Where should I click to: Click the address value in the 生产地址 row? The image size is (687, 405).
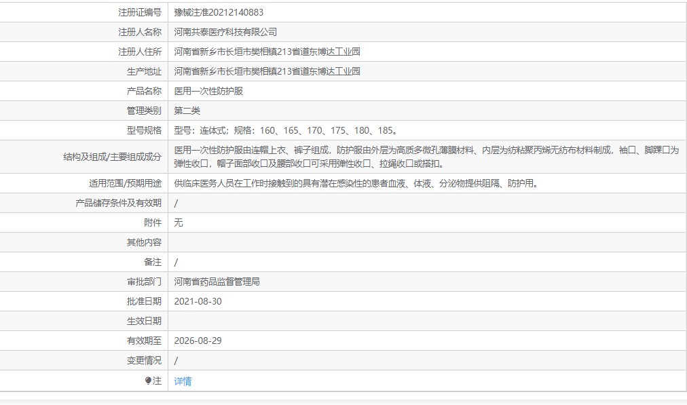pos(267,71)
